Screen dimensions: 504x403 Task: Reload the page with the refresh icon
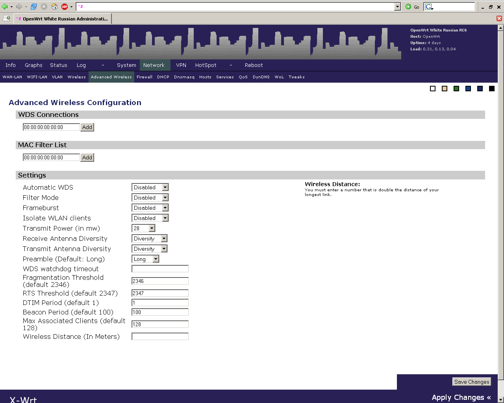34,7
